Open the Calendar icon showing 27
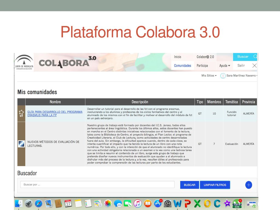Image resolution: width=280 pixels, height=210 pixels. [68, 203]
